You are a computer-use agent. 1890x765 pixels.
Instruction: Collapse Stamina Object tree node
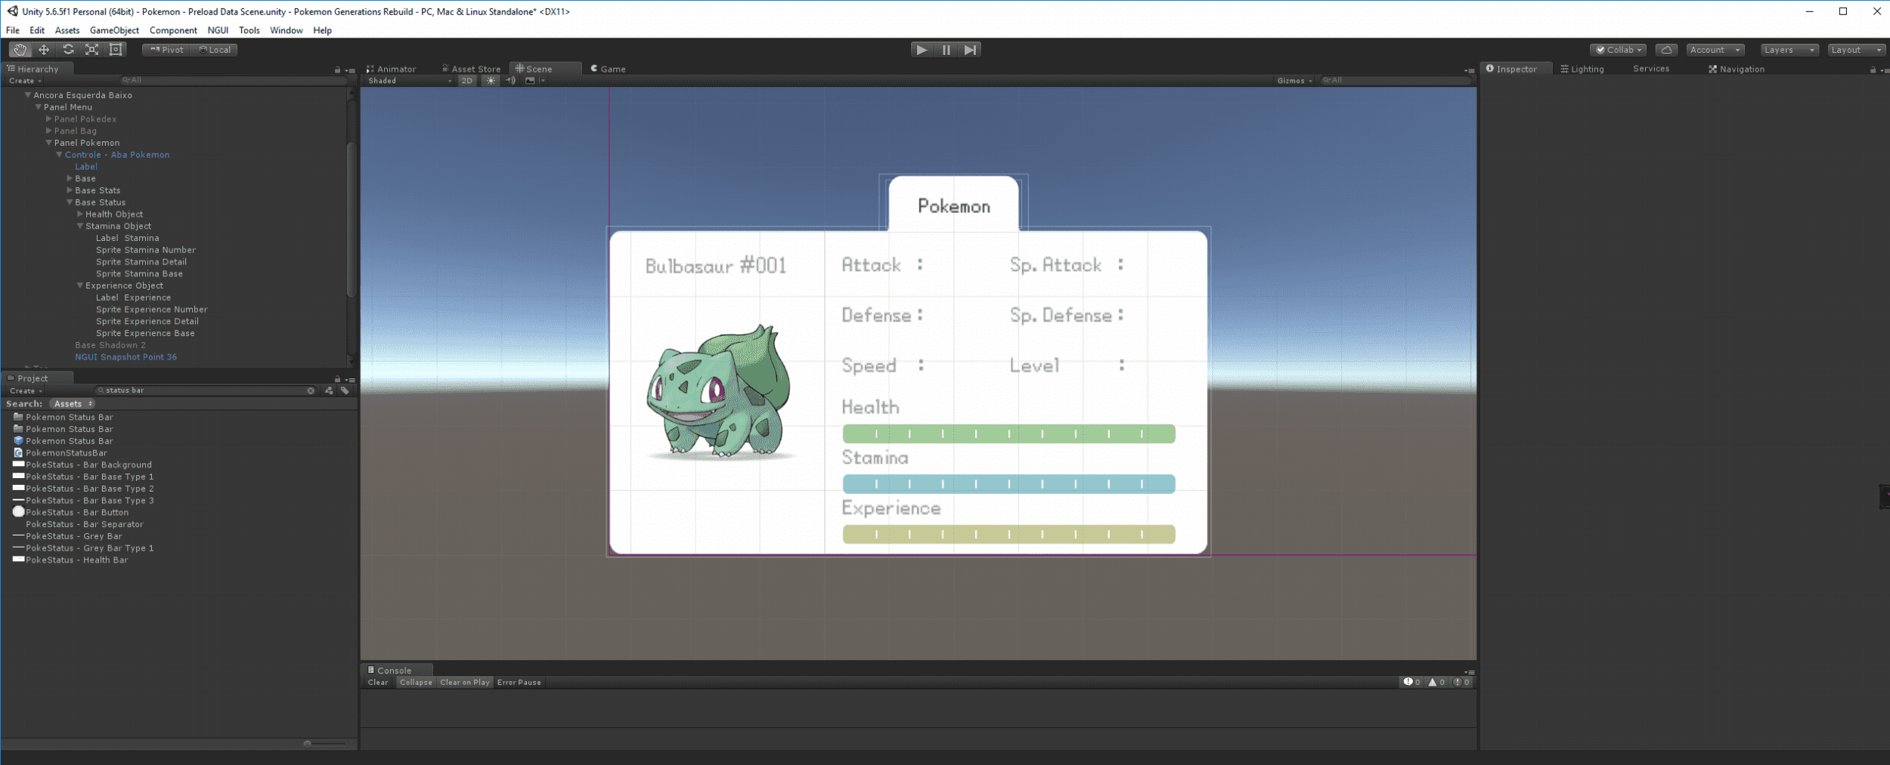80,226
